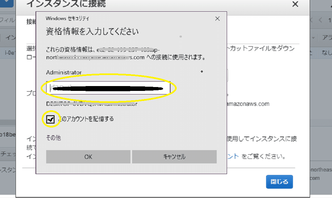Viewport: 332px width, 198px height.
Task: Select the Administrator account label
Action: 64,72
